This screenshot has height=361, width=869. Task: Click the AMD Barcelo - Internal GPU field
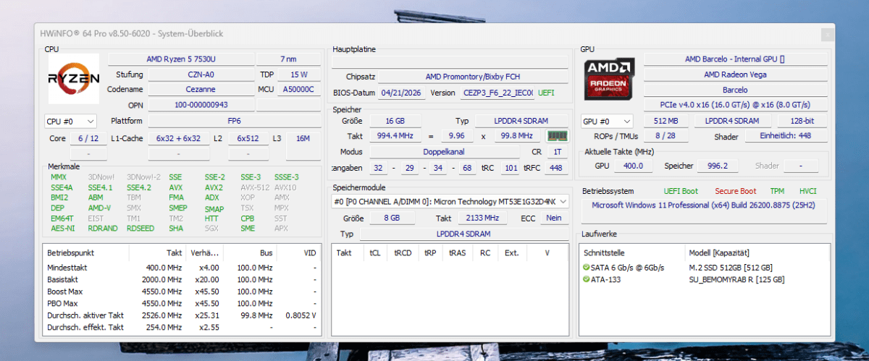tap(735, 59)
